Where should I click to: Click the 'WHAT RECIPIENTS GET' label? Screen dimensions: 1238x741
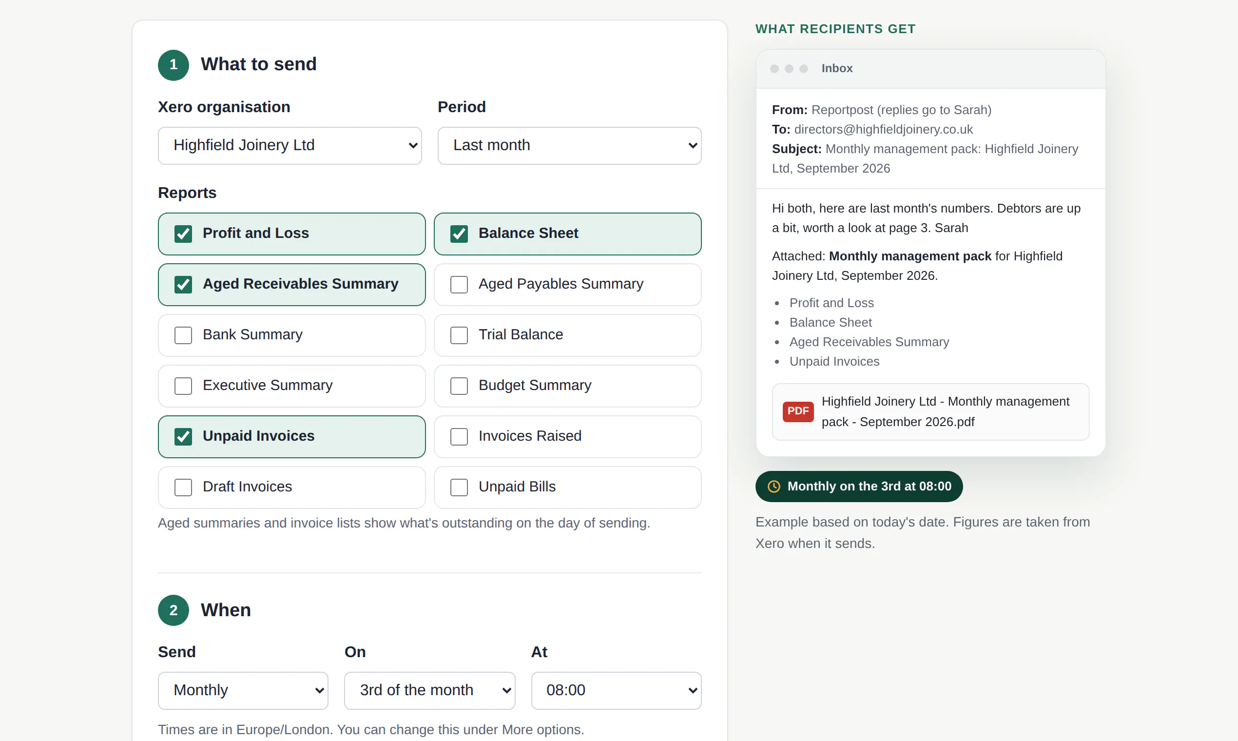pyautogui.click(x=835, y=29)
